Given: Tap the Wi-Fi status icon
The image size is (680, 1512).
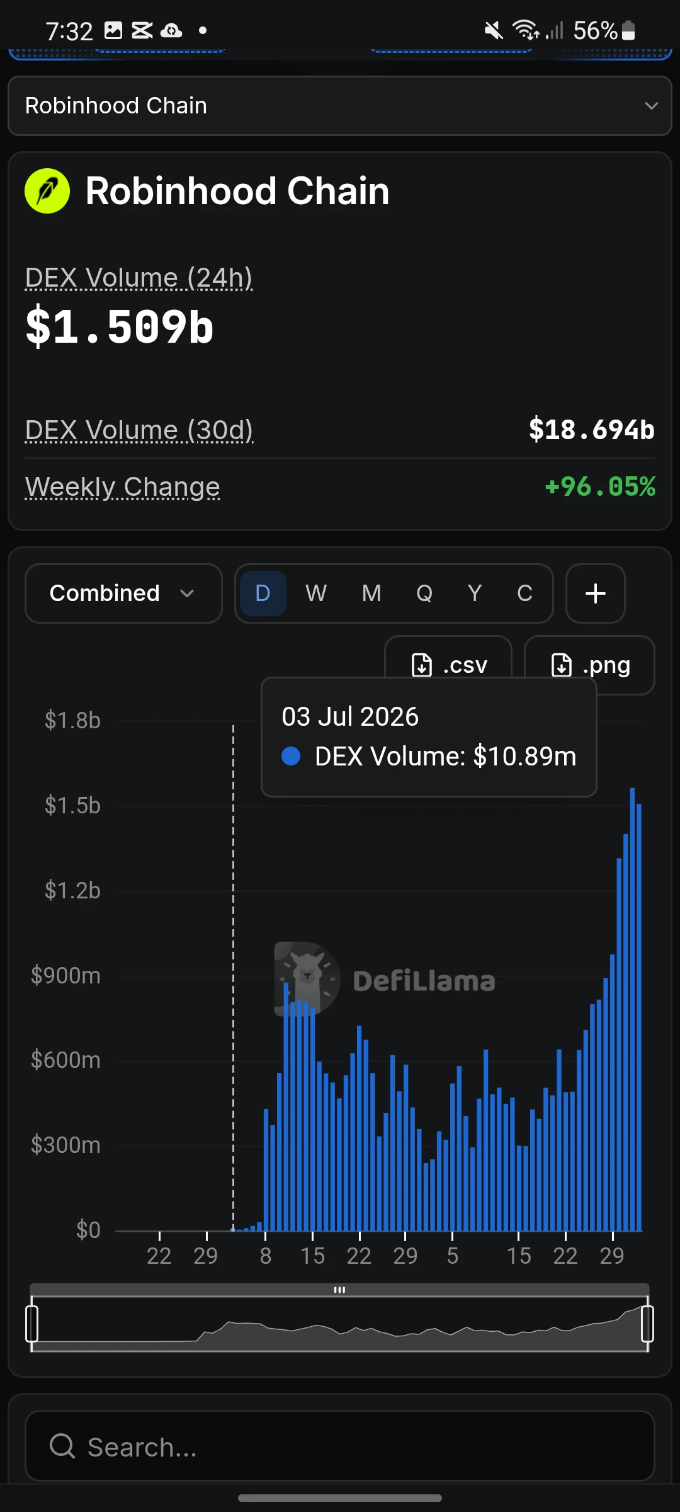Looking at the screenshot, I should coord(526,30).
